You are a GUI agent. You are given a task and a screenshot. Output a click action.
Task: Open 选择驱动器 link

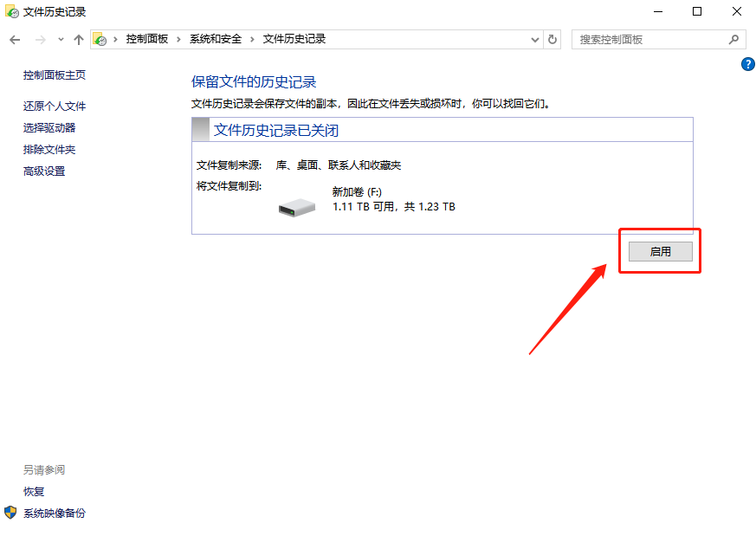pos(49,128)
